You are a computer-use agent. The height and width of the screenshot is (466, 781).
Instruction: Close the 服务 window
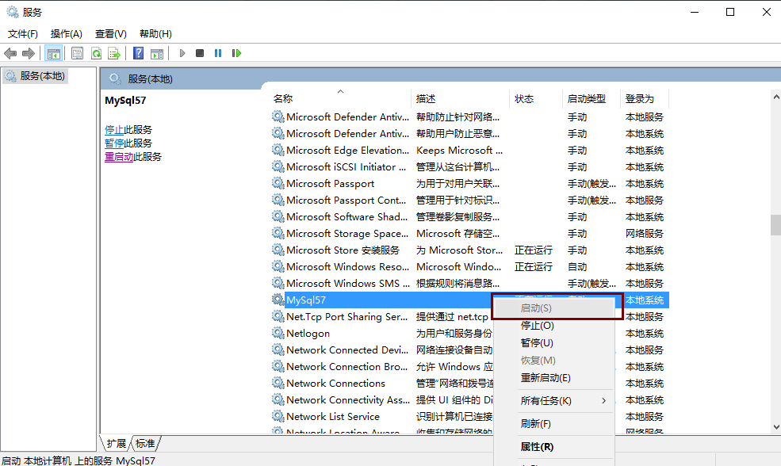pos(767,12)
